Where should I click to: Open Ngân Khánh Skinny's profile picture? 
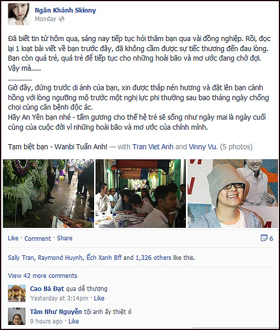tap(19, 15)
